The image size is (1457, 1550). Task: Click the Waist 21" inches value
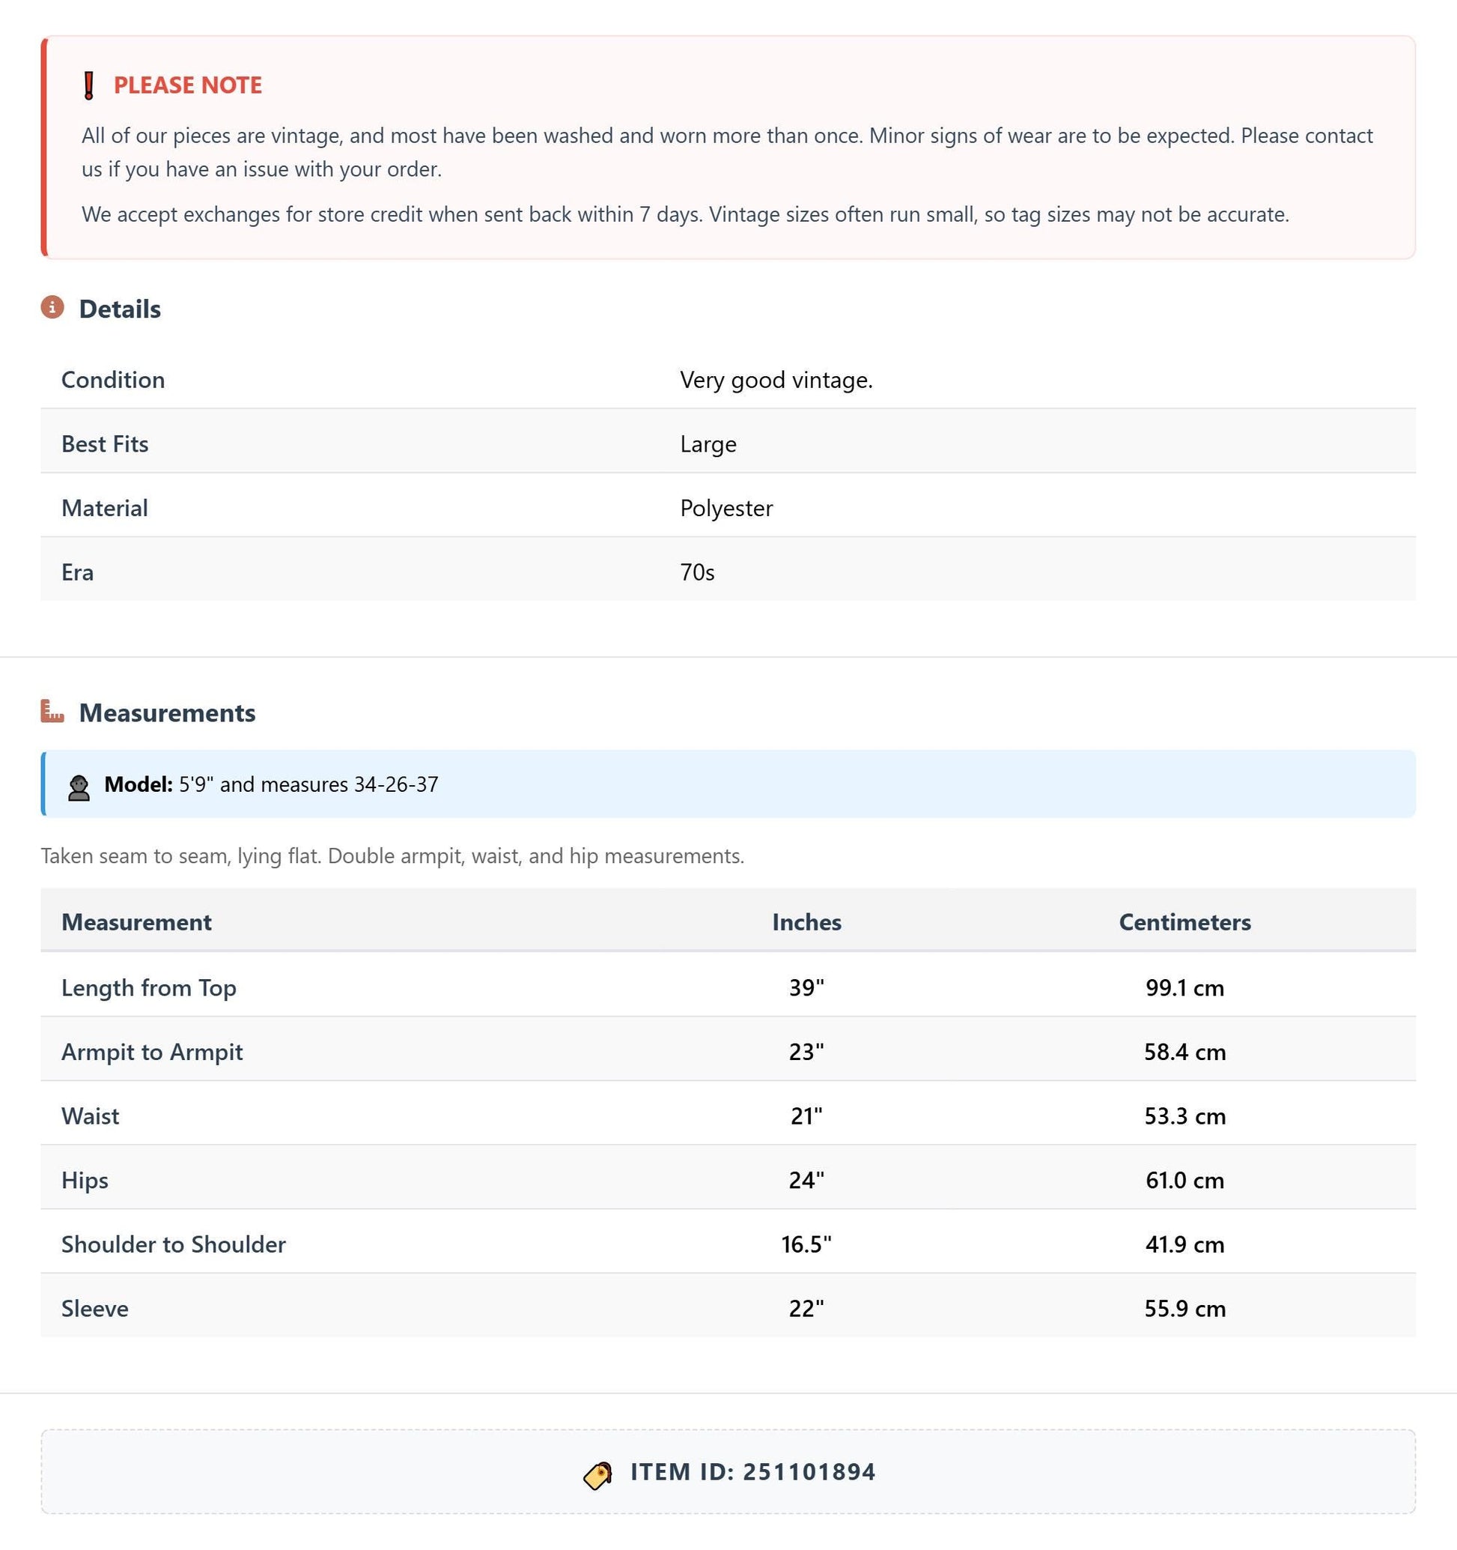(806, 1115)
